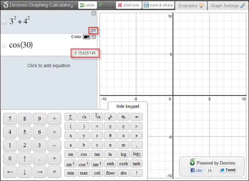
Task: Insert an opening parenthesis
Action: tap(70, 126)
